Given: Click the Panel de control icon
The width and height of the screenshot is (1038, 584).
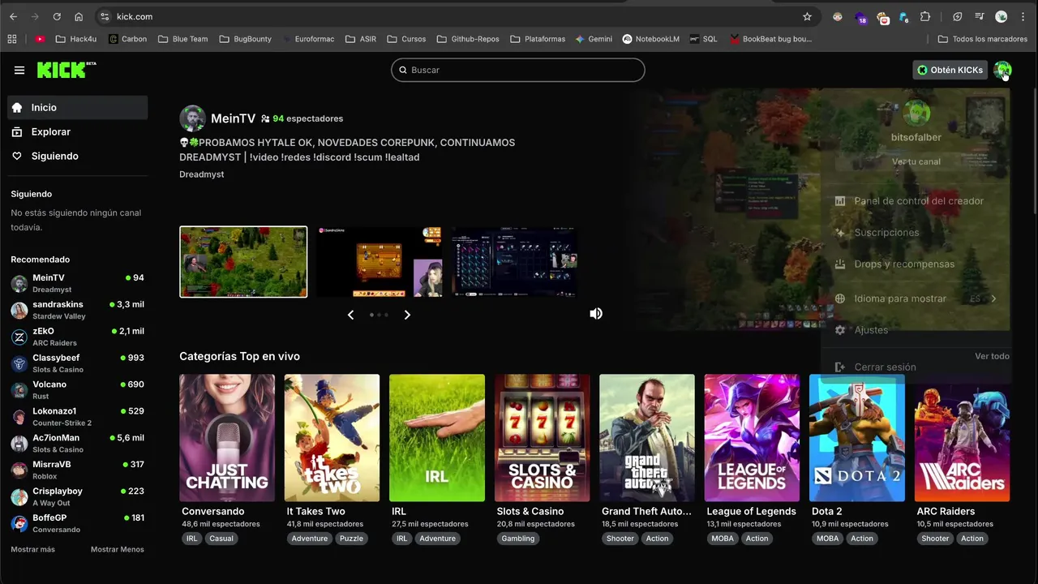Looking at the screenshot, I should (840, 201).
